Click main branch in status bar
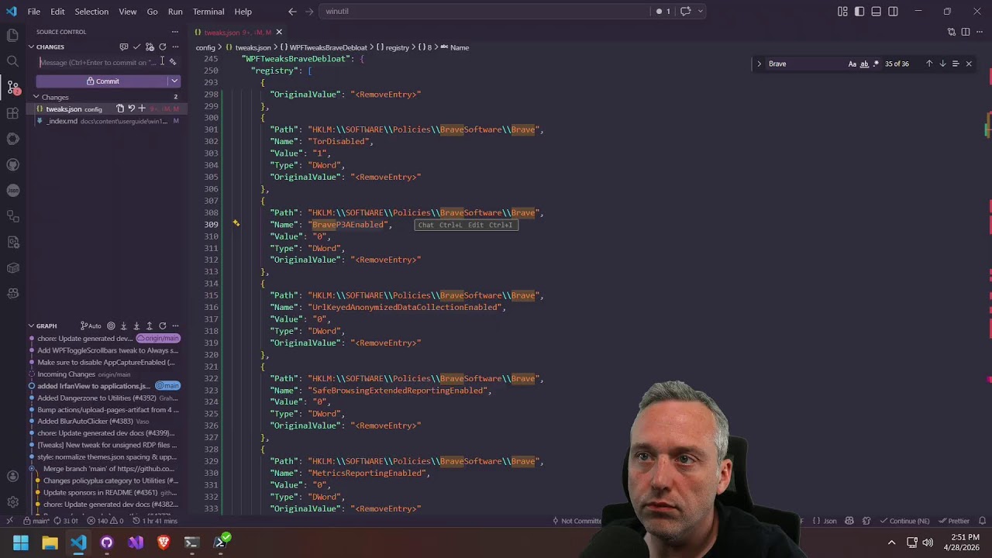This screenshot has height=558, width=992. [36, 521]
